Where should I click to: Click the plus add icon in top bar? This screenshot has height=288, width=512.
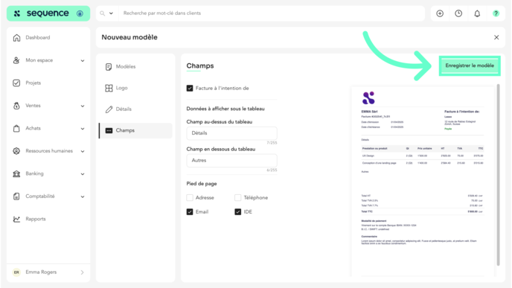pyautogui.click(x=440, y=13)
